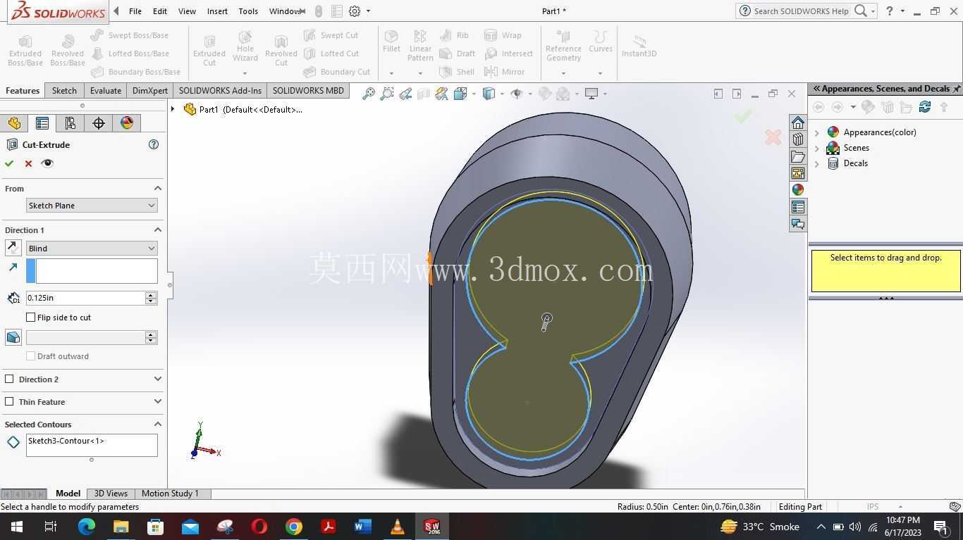Increase depth with the spinner up arrow

click(x=150, y=294)
